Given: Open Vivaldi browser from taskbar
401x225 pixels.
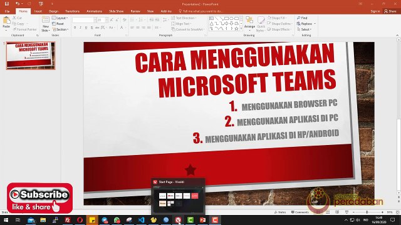Looking at the screenshot, I should (x=178, y=219).
